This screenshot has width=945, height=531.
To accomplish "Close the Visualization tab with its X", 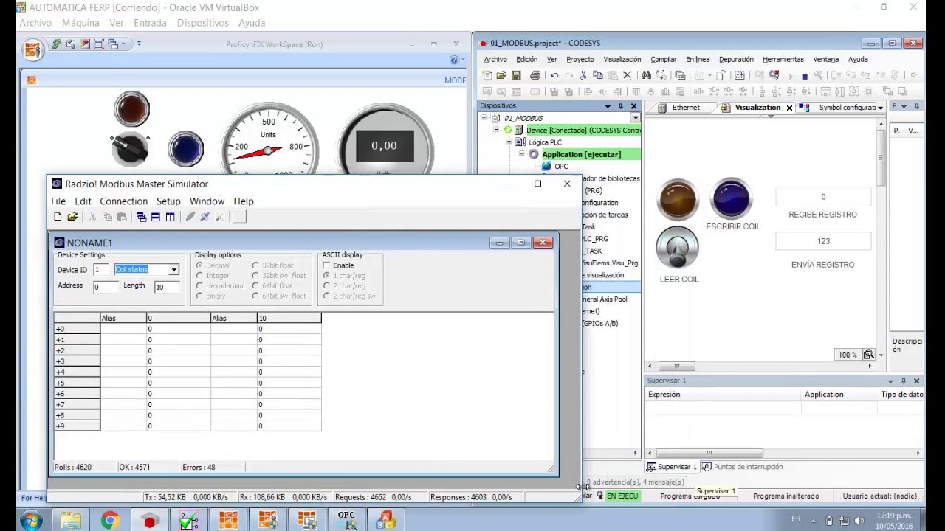I will [789, 108].
